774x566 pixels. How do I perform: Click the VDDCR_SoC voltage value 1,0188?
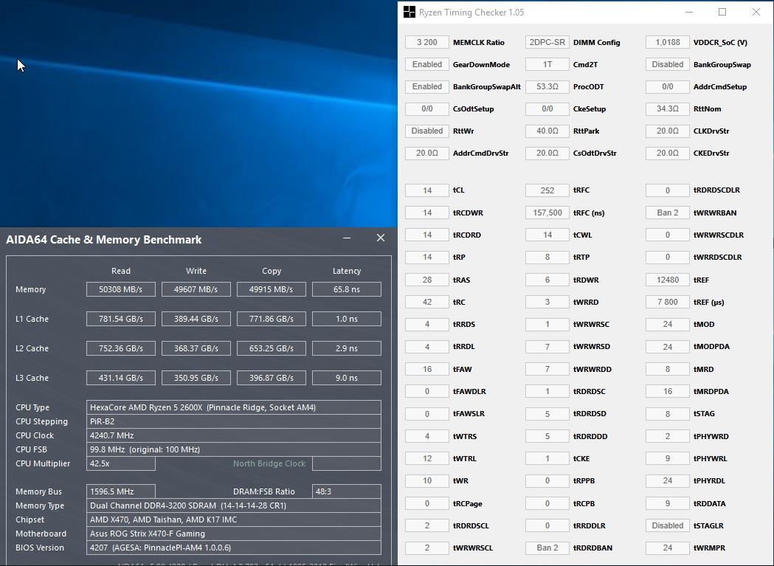667,43
